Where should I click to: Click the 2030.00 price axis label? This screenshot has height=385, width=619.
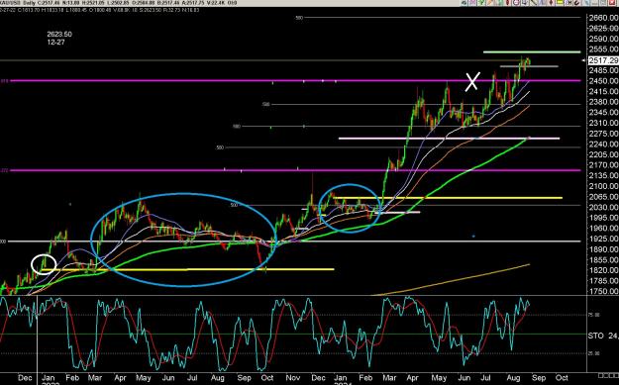pos(603,207)
